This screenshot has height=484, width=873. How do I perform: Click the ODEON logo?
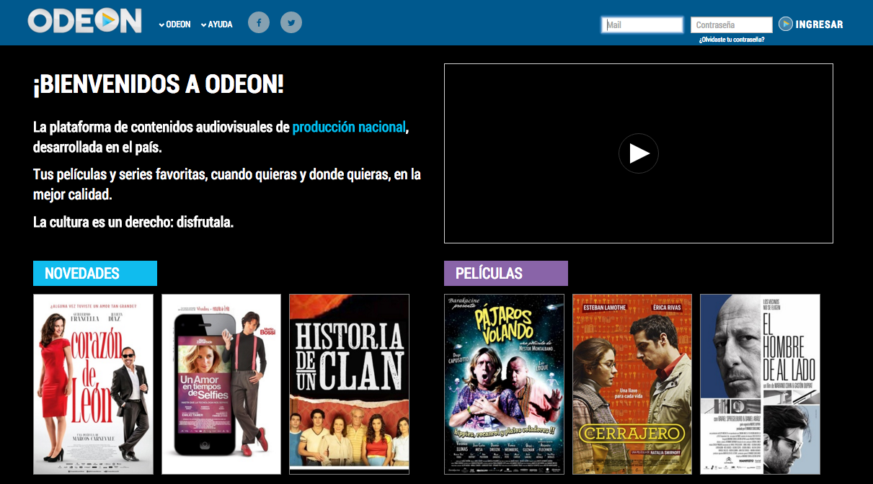(x=84, y=21)
